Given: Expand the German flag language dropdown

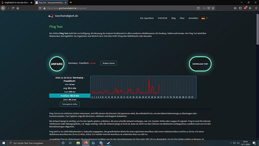Looking at the screenshot, I should [x=204, y=18].
